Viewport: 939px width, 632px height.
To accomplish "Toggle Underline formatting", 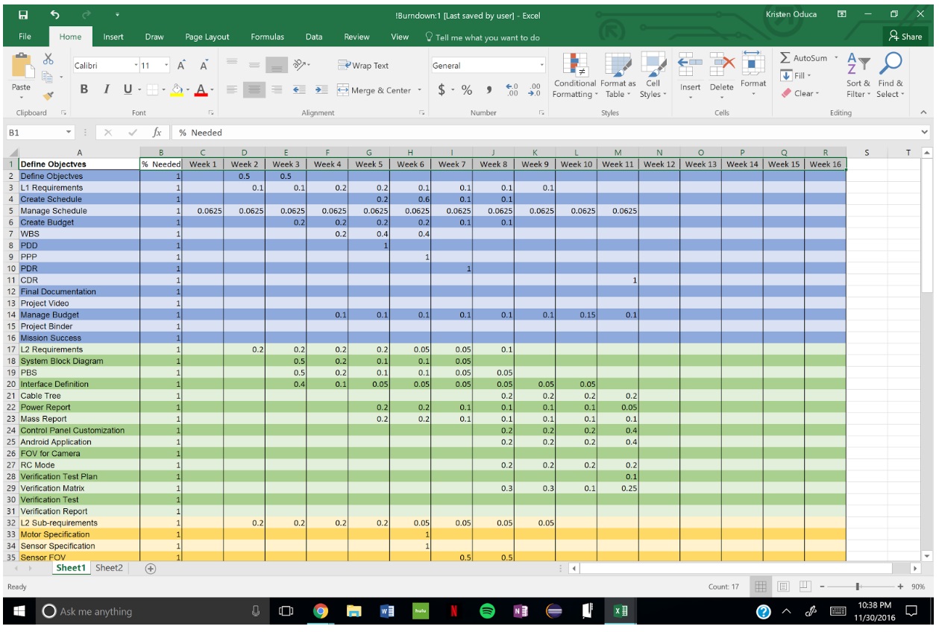I will click(x=128, y=89).
